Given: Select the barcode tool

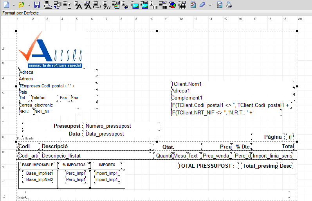Looking at the screenshot, I should click(x=153, y=5).
